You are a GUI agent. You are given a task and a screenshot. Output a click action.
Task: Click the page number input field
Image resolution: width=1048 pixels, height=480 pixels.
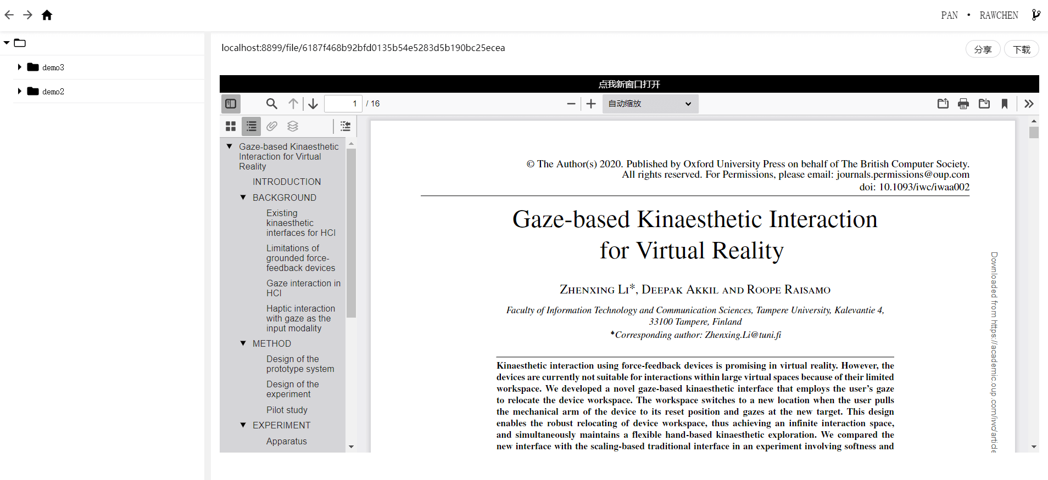343,103
